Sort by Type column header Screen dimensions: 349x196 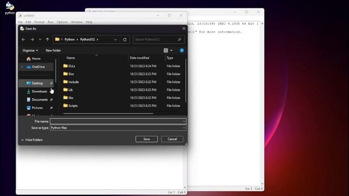(x=170, y=58)
